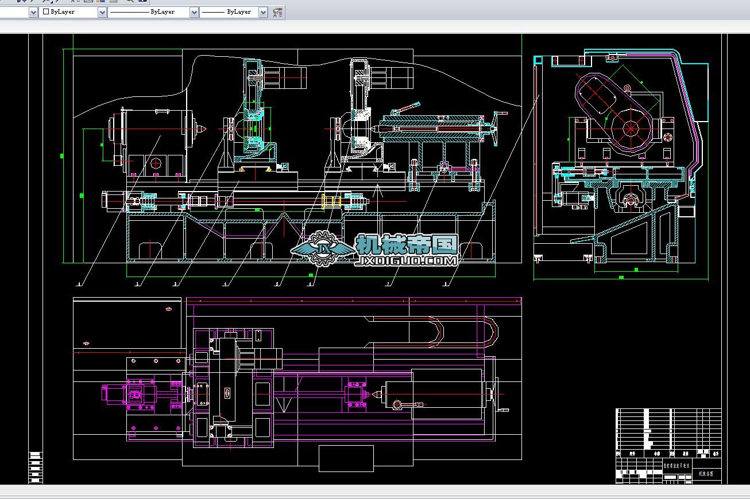Open the lineweight ByLayer dropdown arrow

pyautogui.click(x=263, y=12)
